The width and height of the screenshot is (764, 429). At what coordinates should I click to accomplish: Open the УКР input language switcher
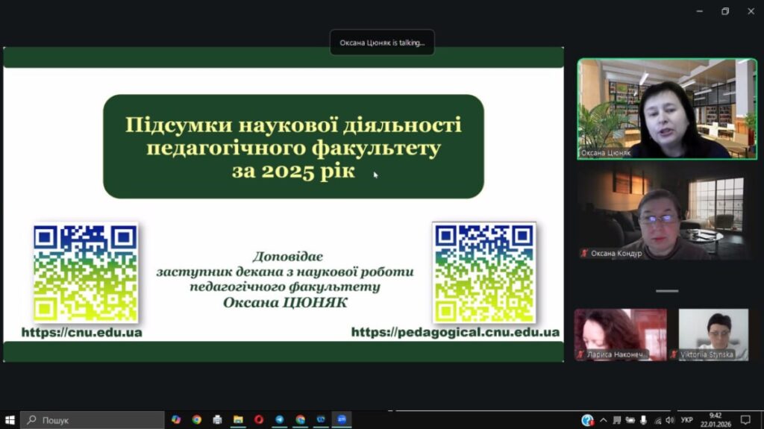pyautogui.click(x=687, y=420)
